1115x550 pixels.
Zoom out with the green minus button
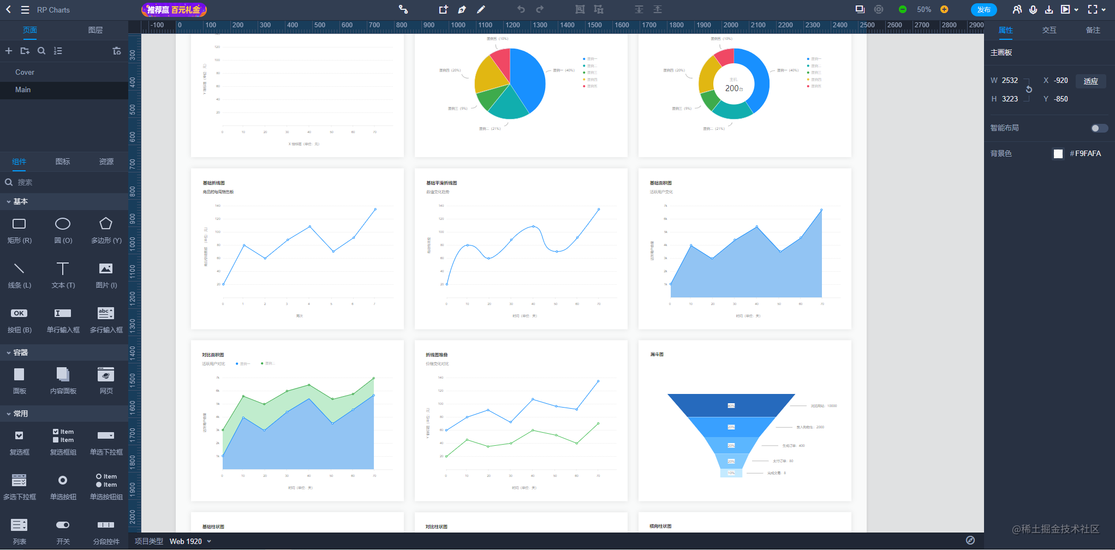[x=903, y=9]
